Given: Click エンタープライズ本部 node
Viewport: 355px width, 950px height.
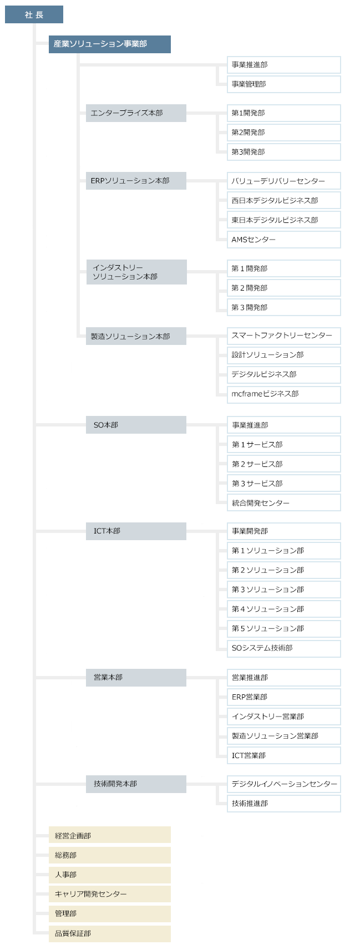Looking at the screenshot, I should click(x=136, y=113).
